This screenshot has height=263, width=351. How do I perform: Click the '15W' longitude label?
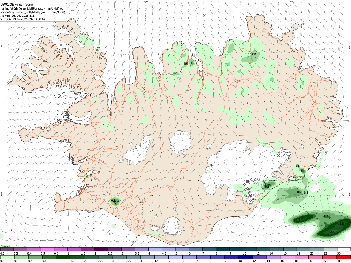(x=290, y=1)
